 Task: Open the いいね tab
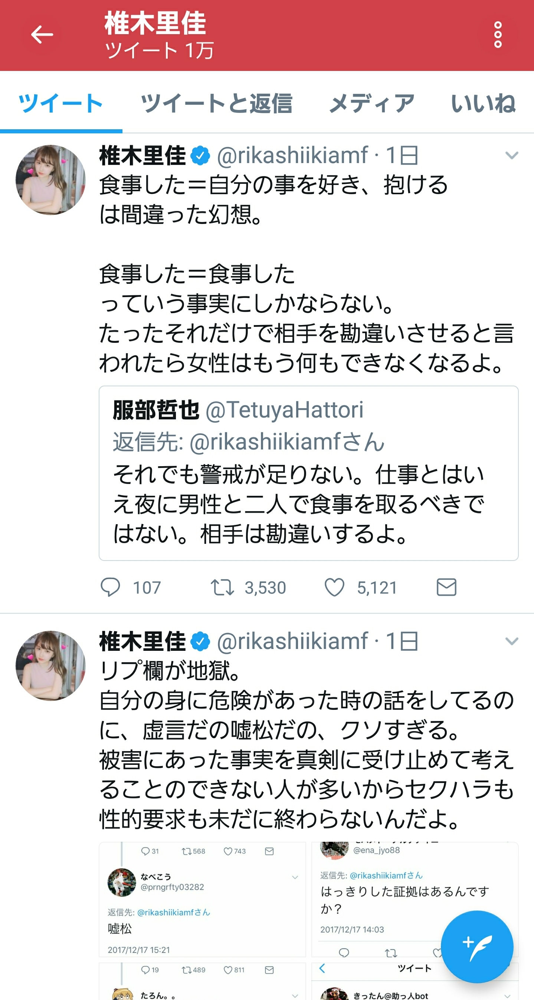(x=483, y=104)
